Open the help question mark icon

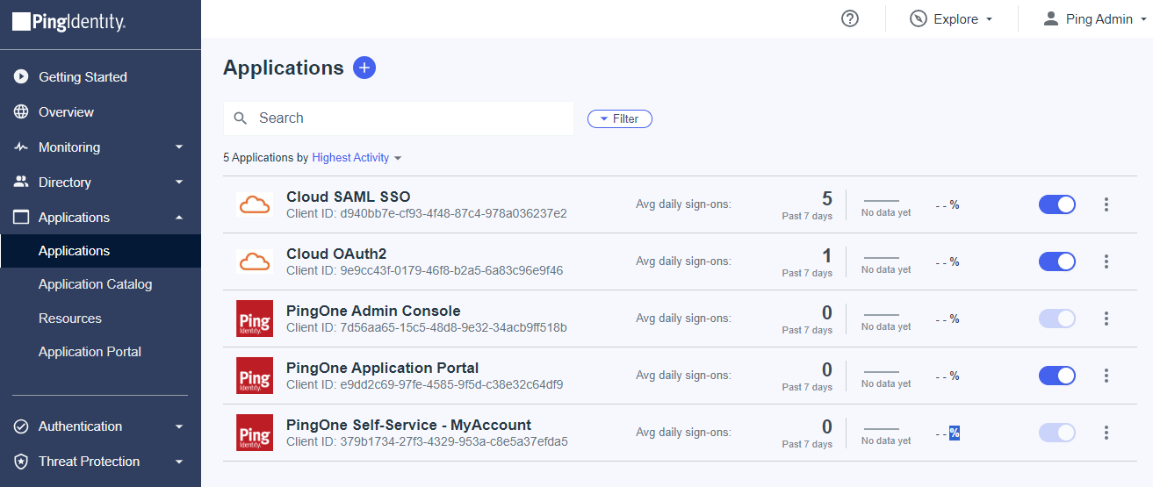pyautogui.click(x=849, y=18)
